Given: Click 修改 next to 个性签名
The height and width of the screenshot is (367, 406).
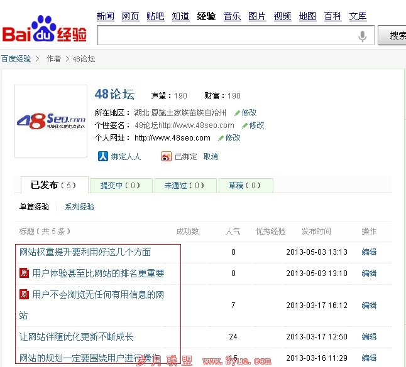Looking at the screenshot, I should (256, 125).
